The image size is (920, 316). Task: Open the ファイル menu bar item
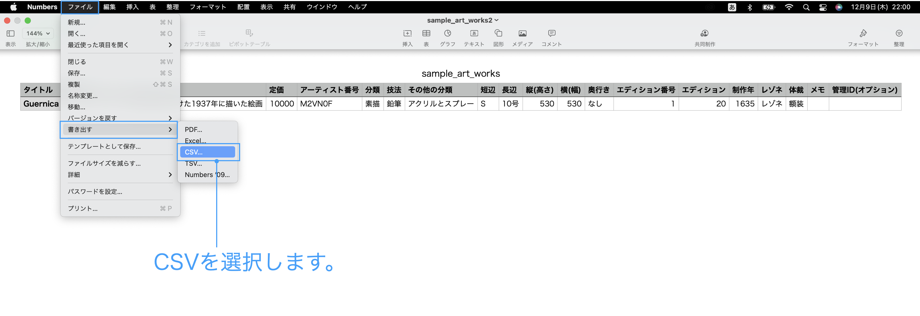point(80,7)
